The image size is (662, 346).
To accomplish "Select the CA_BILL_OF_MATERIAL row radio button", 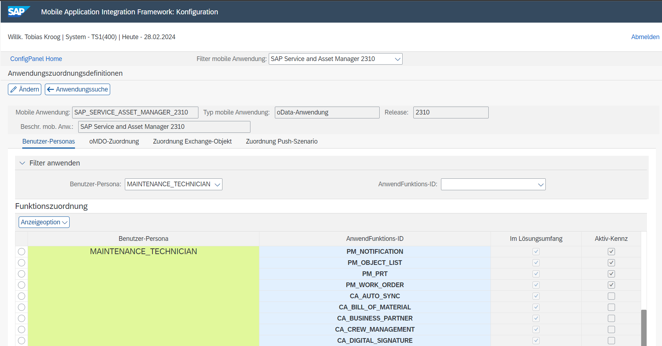I will (22, 307).
